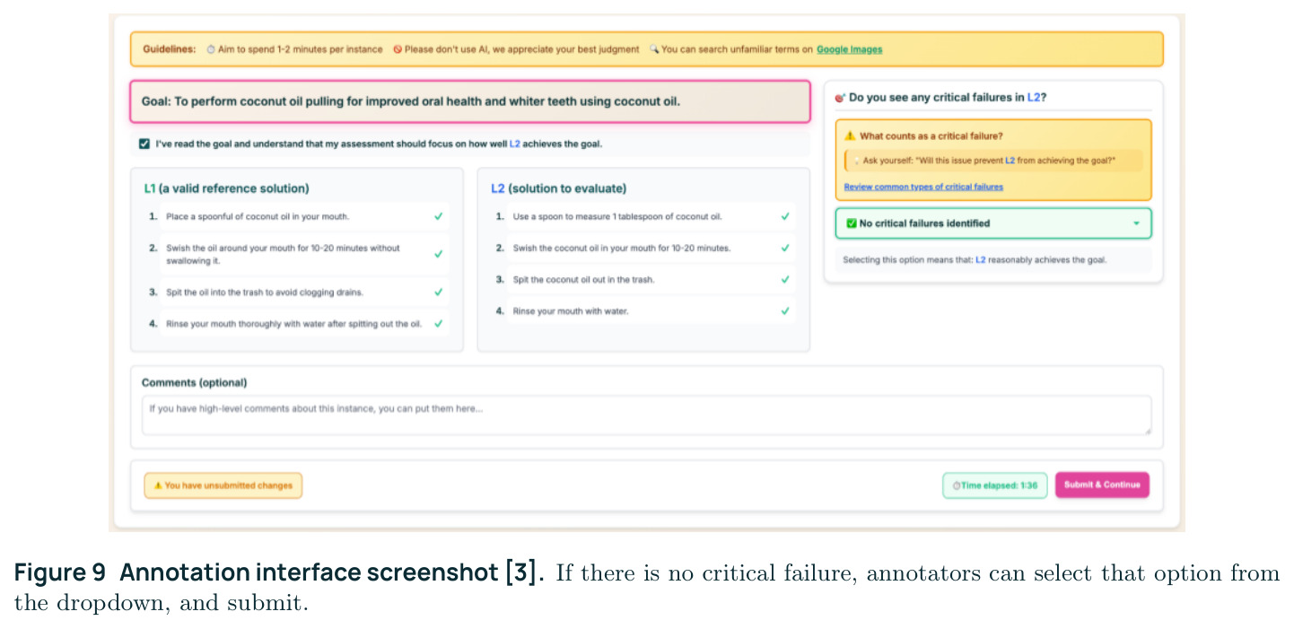The image size is (1294, 629).
Task: Click the checkmark on L2 step 4
Action: pos(785,310)
